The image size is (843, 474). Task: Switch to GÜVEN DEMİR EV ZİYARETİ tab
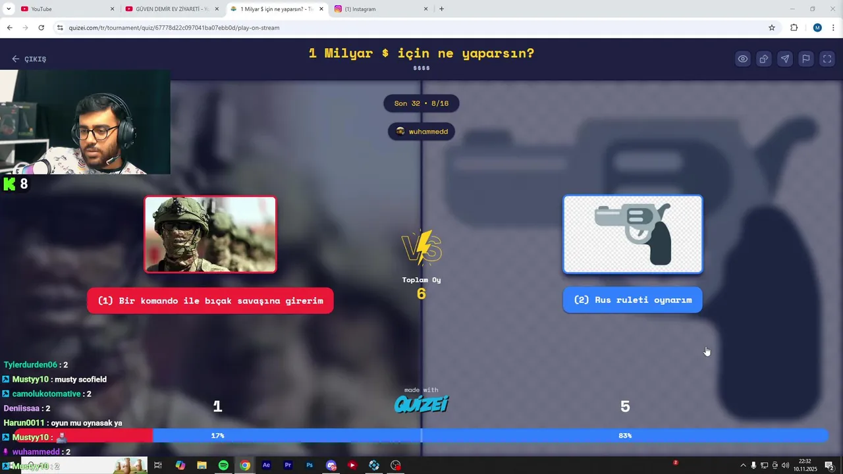[173, 9]
